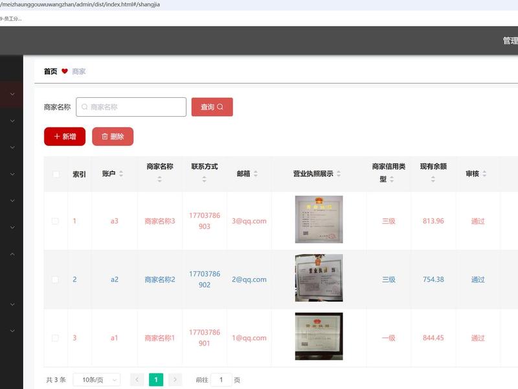Click 通过 audit status for a2
Image resolution: width=518 pixels, height=389 pixels.
(x=478, y=279)
